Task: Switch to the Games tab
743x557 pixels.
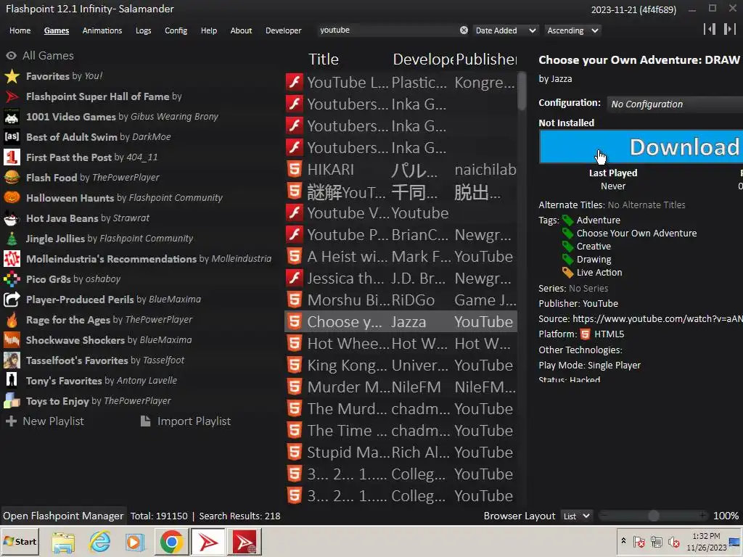Action: pos(57,30)
